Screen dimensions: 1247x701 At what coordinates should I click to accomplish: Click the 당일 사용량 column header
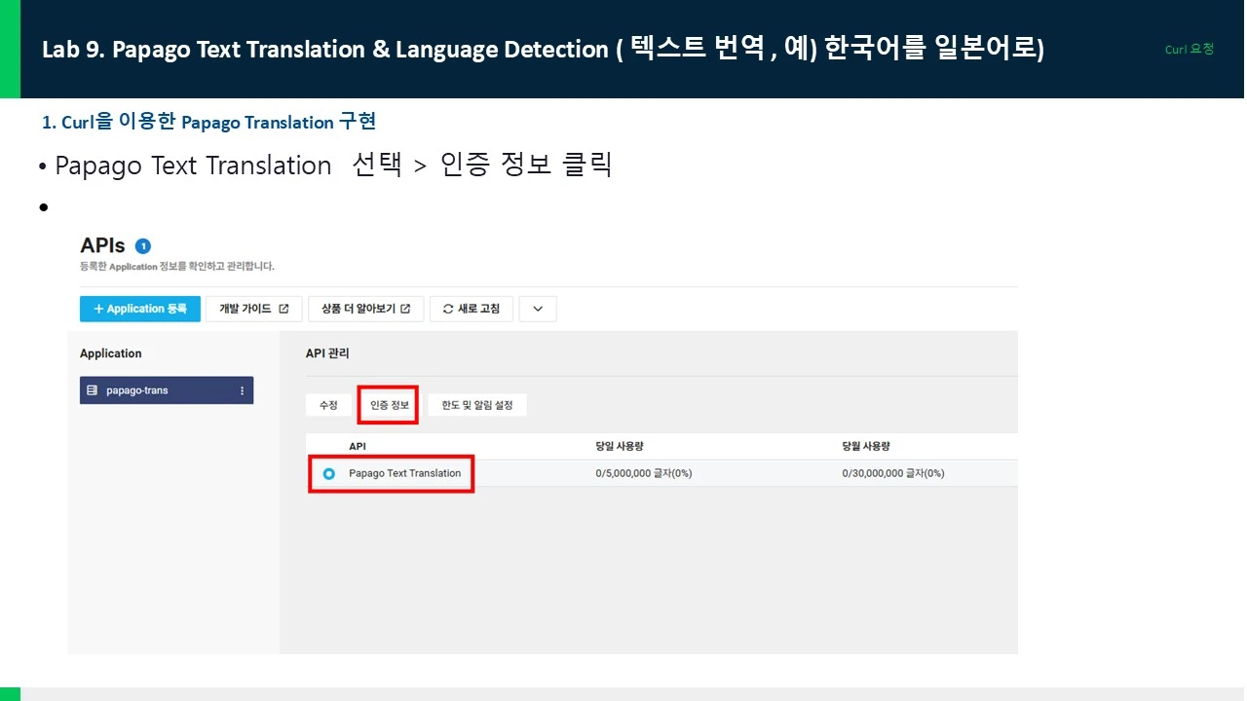tap(620, 446)
